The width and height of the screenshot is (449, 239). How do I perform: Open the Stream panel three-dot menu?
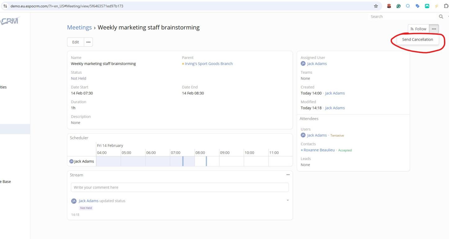coord(288,175)
